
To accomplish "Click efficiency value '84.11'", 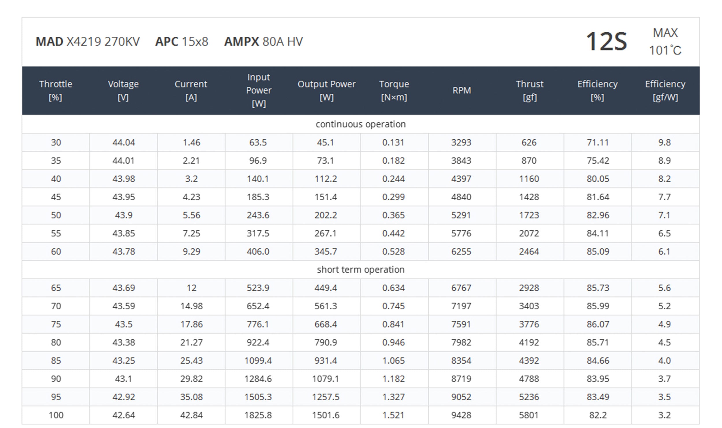I will [x=598, y=233].
